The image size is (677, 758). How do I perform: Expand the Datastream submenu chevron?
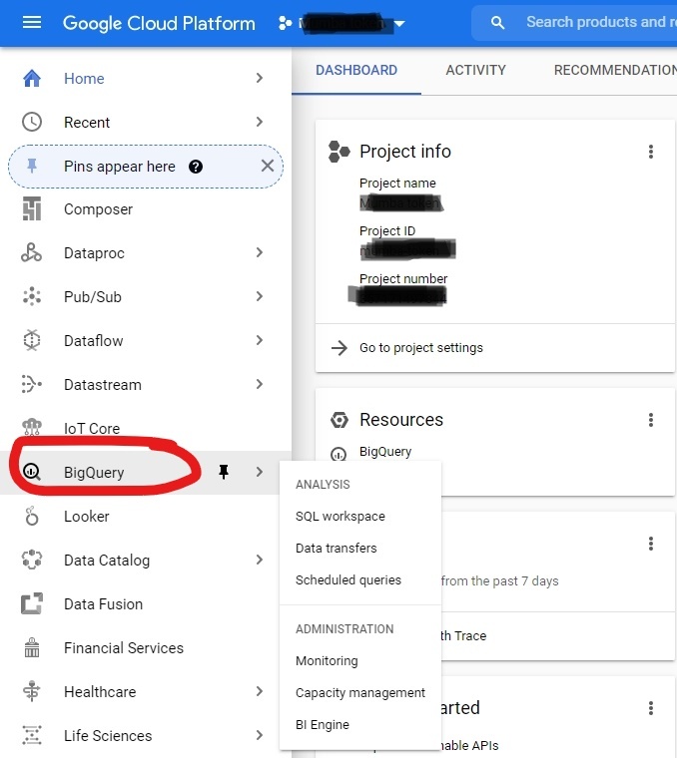(260, 384)
